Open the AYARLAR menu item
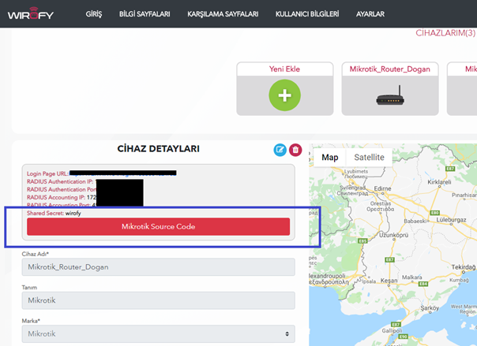Screen dimensions: 477x346 [370, 14]
